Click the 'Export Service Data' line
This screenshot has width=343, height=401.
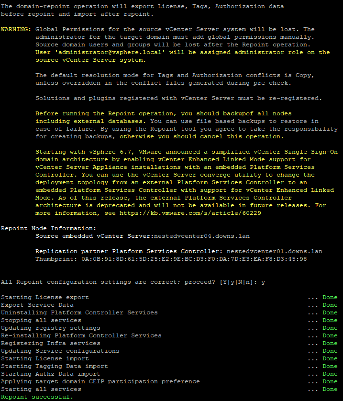pos(37,305)
